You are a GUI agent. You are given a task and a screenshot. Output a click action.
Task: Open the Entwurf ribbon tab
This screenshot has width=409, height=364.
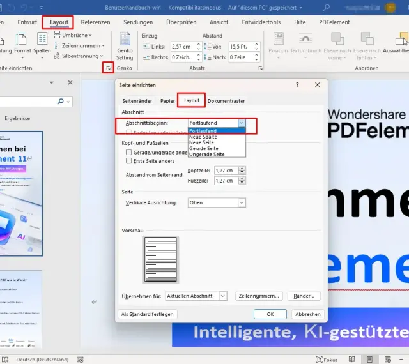coord(27,22)
